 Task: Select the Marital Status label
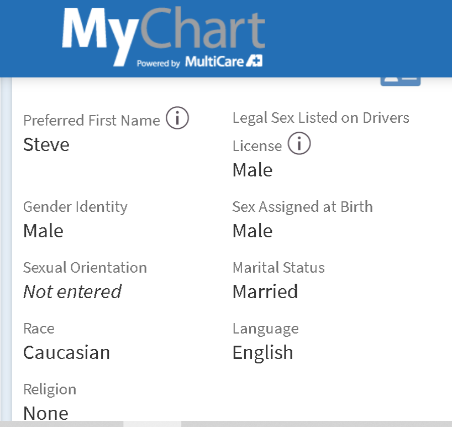click(278, 268)
